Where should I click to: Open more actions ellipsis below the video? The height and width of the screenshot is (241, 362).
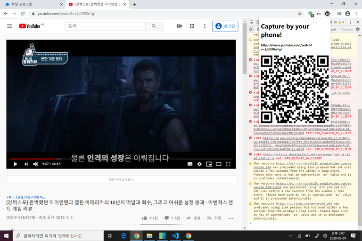pyautogui.click(x=230, y=218)
